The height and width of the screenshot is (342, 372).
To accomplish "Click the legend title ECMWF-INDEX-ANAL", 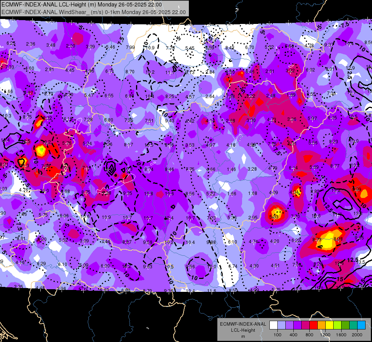I will 243,324.
